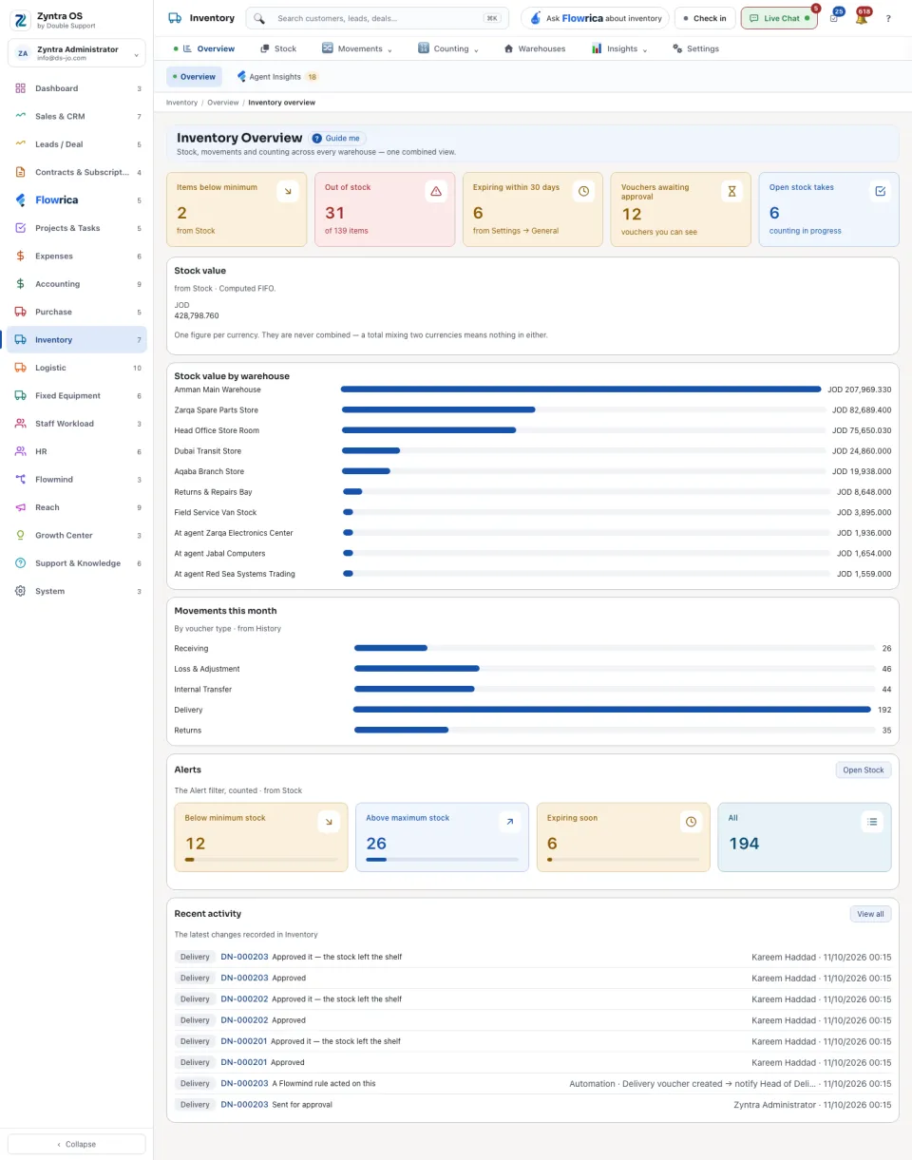Click the Growth Center lightbulb icon
The image size is (912, 1160).
click(21, 535)
